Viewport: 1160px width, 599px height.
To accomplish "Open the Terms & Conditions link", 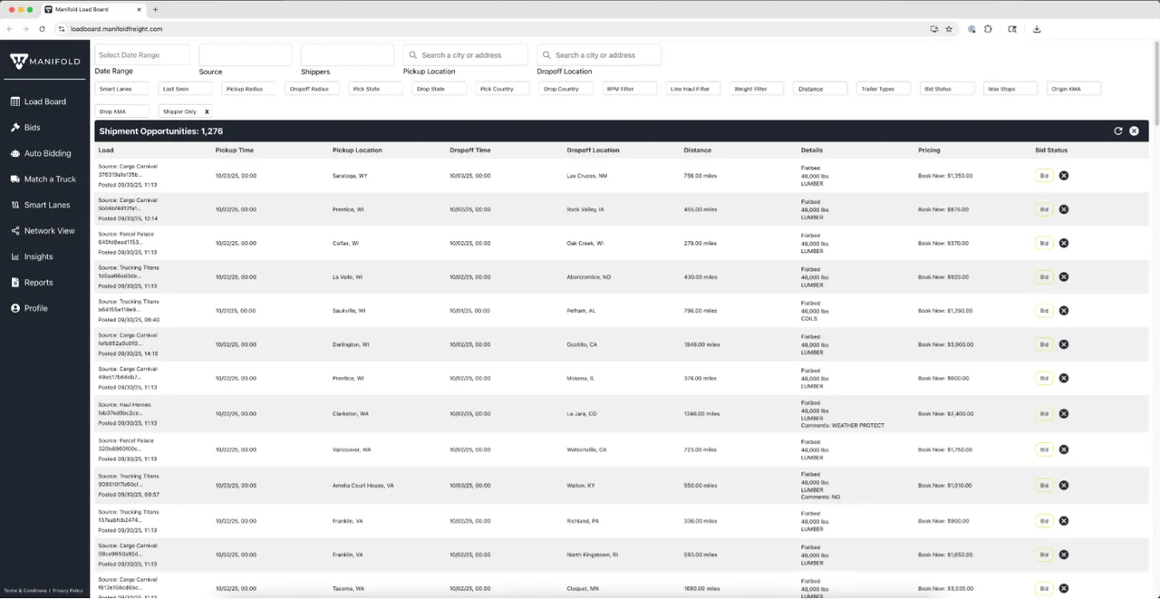I will [x=25, y=591].
